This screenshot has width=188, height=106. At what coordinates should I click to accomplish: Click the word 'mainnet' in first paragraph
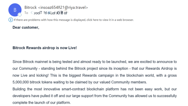41,62
